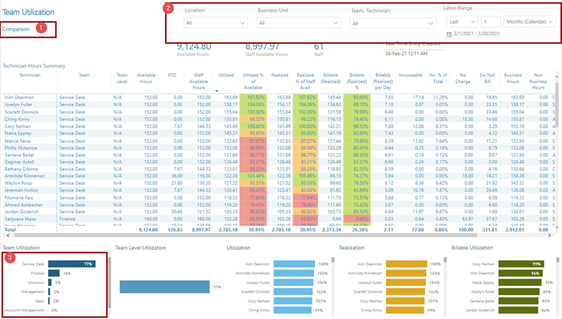Viewport: 562px width, 319px height.
Task: Click the Labor Range number input field
Action: pyautogui.click(x=491, y=22)
